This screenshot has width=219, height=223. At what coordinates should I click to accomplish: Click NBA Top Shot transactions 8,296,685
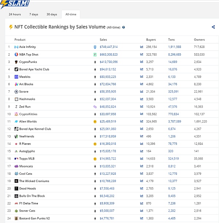(174, 54)
